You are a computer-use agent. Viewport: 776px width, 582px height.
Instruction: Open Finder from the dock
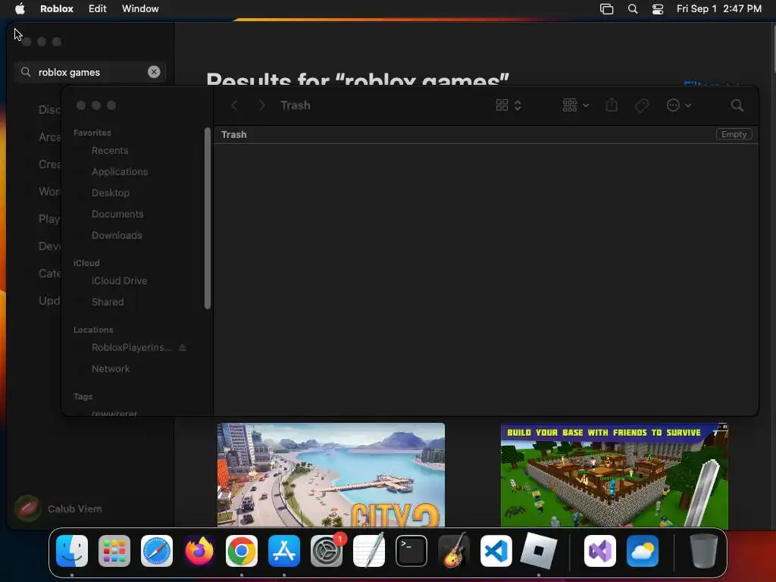click(x=72, y=551)
